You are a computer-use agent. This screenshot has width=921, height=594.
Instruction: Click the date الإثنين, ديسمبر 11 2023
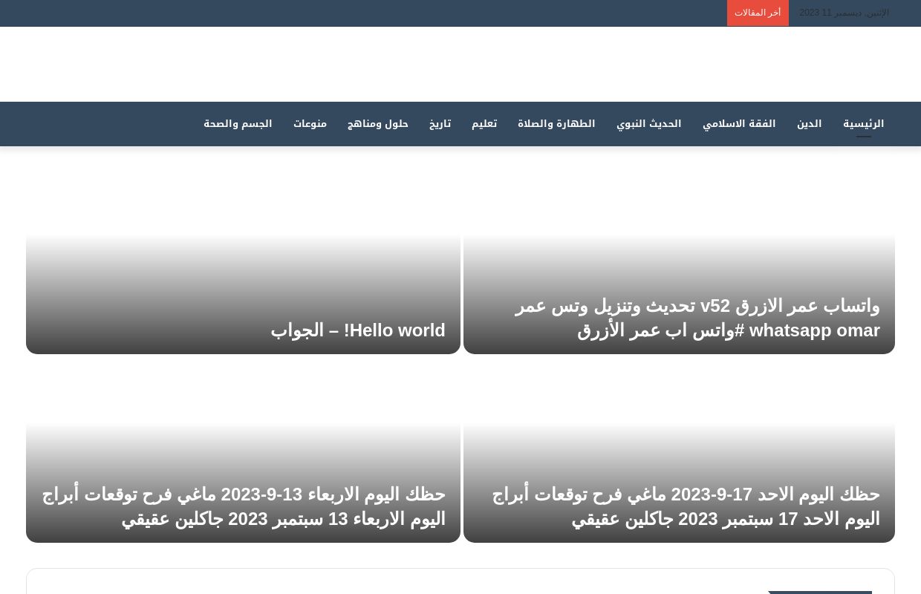coord(844,13)
